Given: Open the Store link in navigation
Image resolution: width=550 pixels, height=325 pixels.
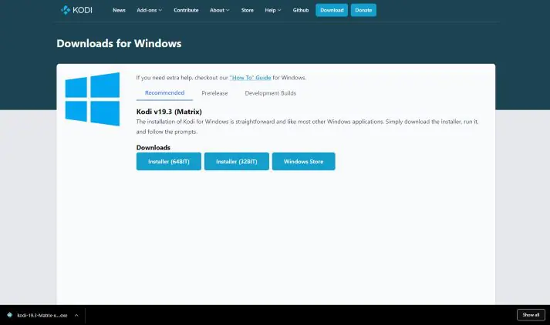Looking at the screenshot, I should tap(248, 10).
